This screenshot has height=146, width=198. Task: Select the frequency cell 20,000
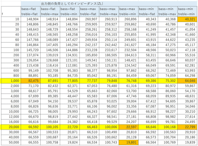11,127
